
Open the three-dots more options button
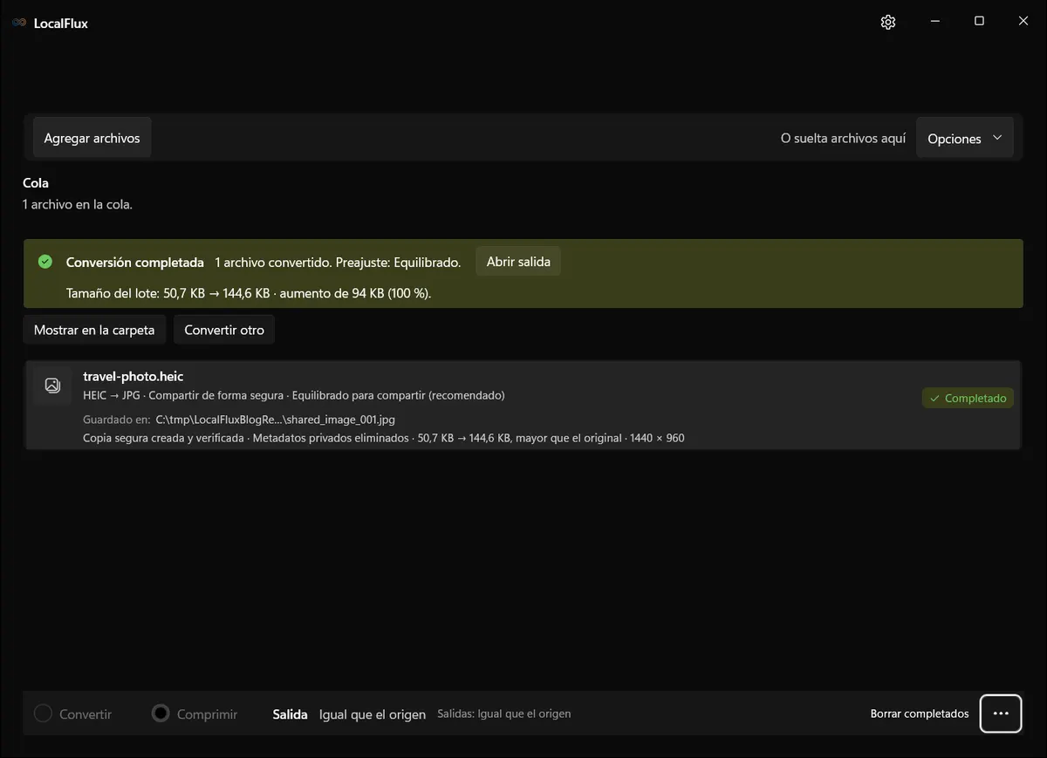coord(1001,714)
